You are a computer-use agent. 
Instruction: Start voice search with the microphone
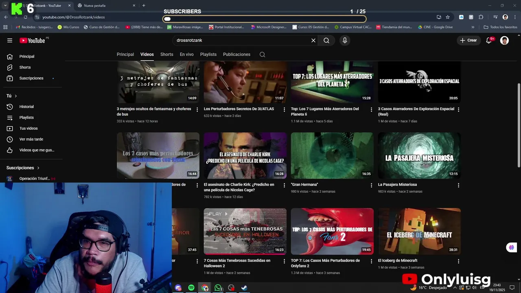pos(345,40)
